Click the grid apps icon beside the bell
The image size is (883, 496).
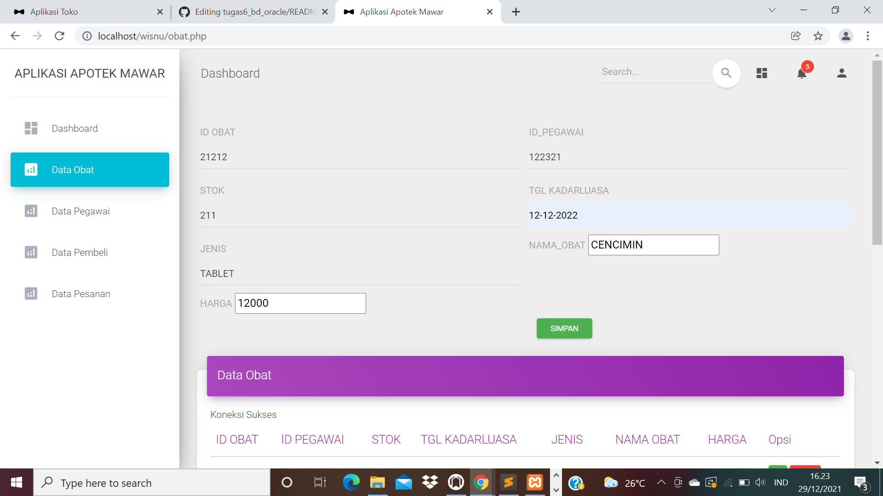click(762, 73)
